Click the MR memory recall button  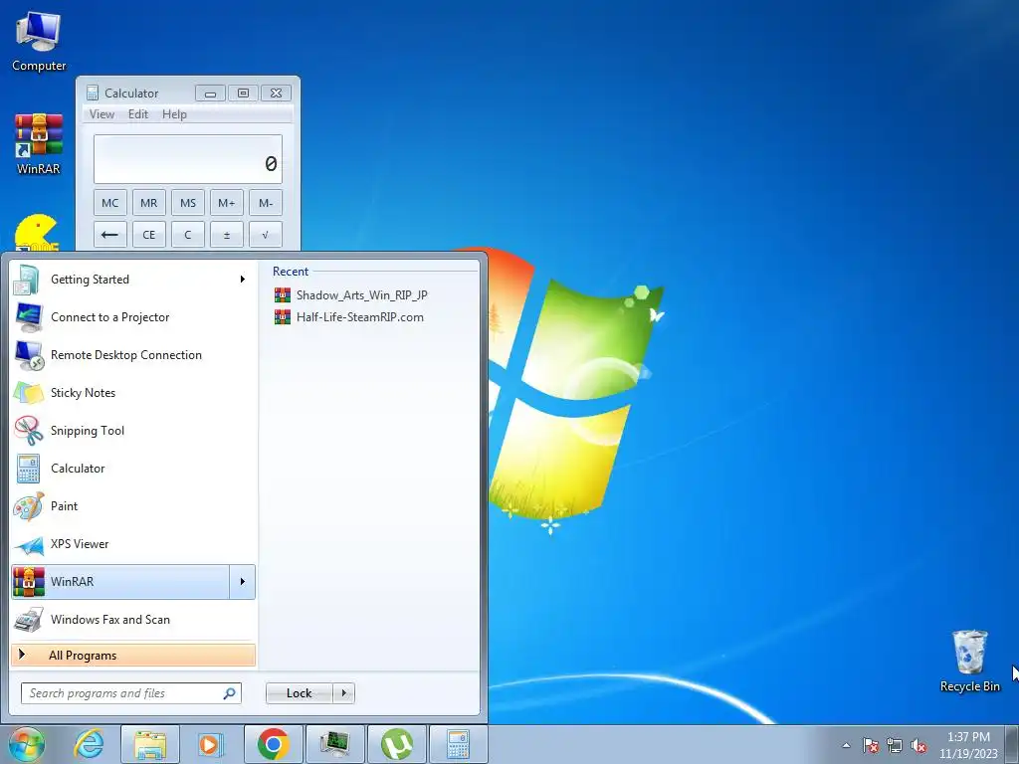click(x=149, y=203)
